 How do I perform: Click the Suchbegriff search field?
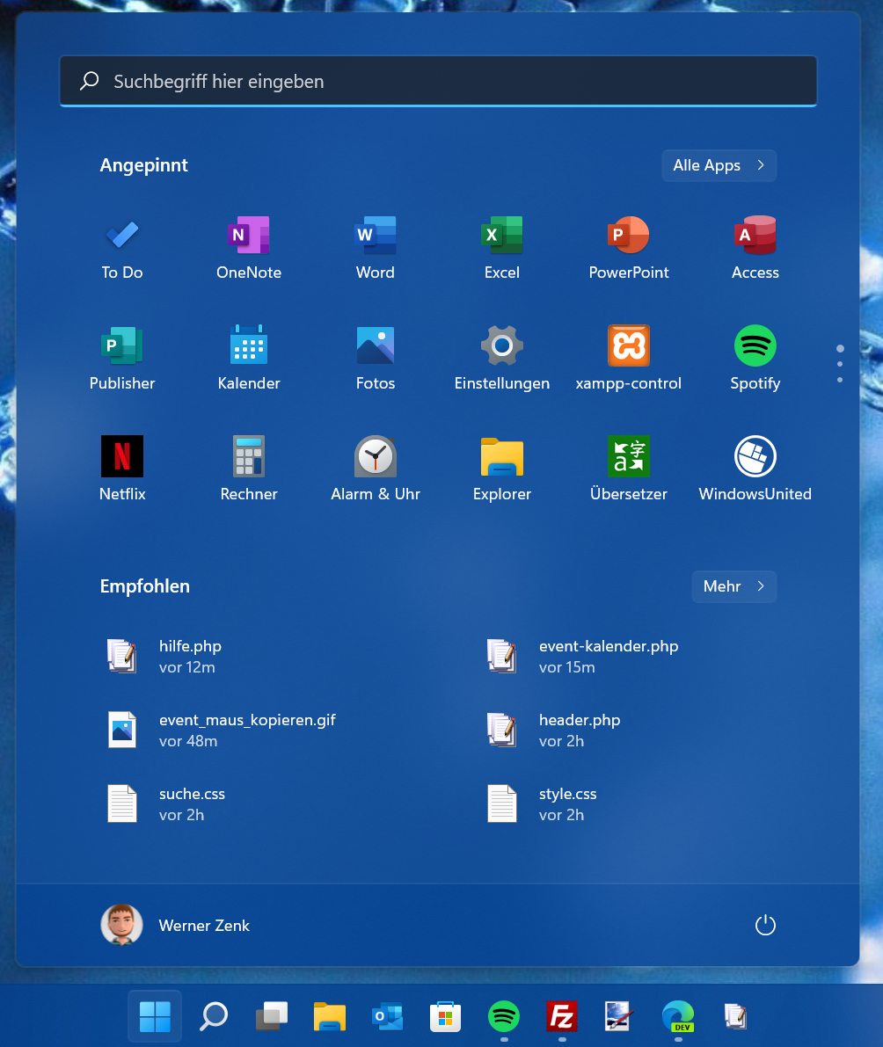tap(438, 82)
